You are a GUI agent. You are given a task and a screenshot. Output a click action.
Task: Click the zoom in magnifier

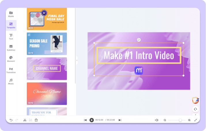click(189, 120)
